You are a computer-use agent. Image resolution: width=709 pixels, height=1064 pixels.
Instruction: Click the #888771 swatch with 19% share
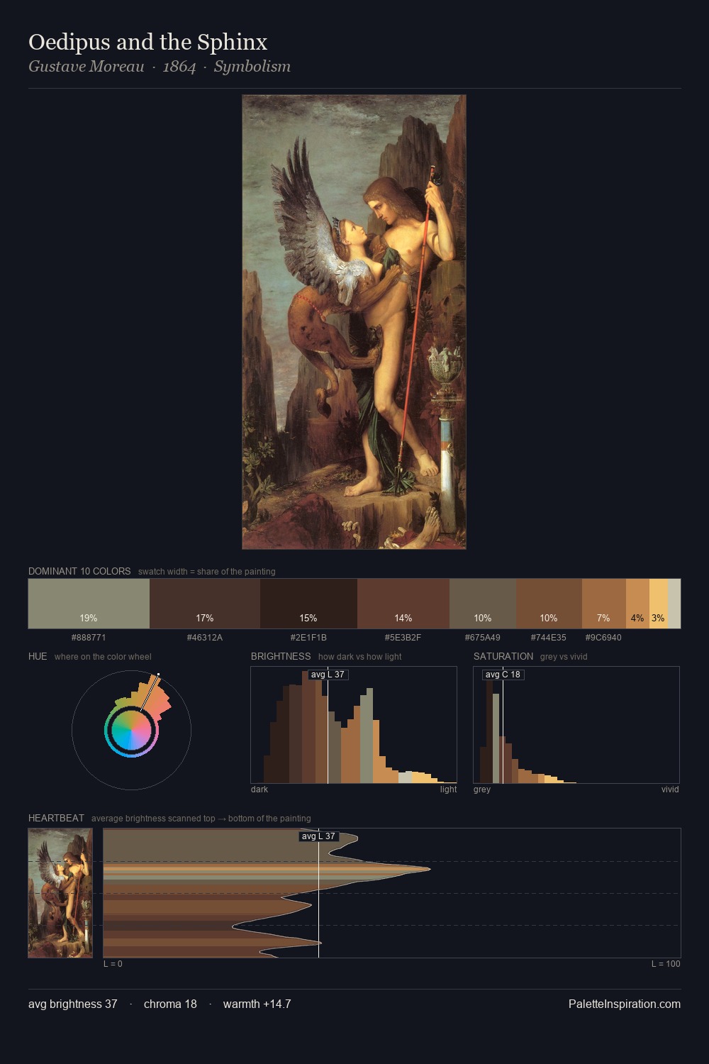(x=89, y=604)
